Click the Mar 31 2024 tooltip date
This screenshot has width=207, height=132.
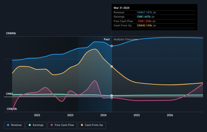[122, 8]
